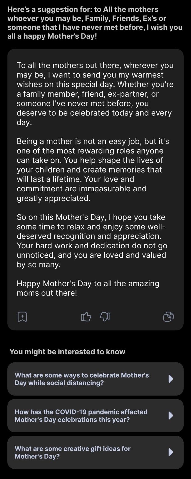Click the "You might be interested to know" heading

[x=67, y=352]
